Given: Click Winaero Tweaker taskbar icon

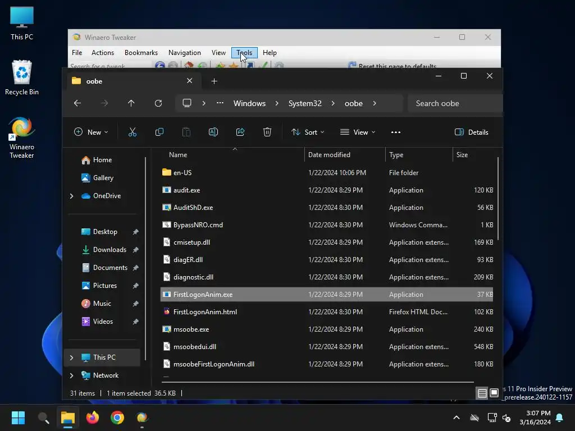Looking at the screenshot, I should [142, 418].
